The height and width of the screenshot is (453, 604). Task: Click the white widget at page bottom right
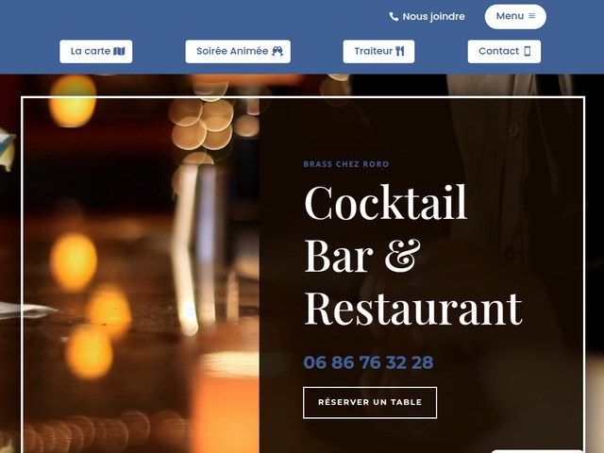click(x=537, y=451)
